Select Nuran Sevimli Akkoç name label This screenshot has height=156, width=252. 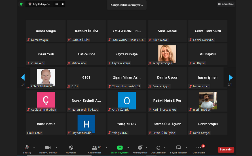pos(85,110)
